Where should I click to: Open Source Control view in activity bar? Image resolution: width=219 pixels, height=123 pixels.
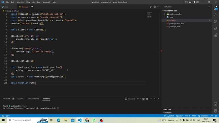(216, 21)
